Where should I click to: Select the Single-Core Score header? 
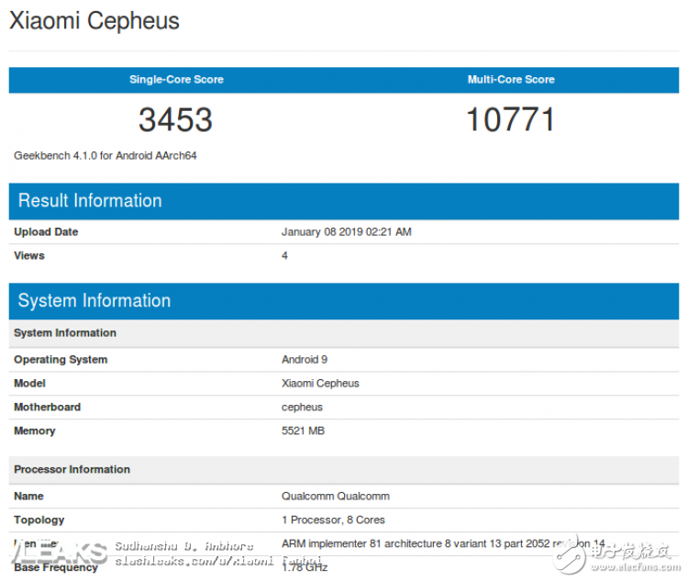click(176, 80)
